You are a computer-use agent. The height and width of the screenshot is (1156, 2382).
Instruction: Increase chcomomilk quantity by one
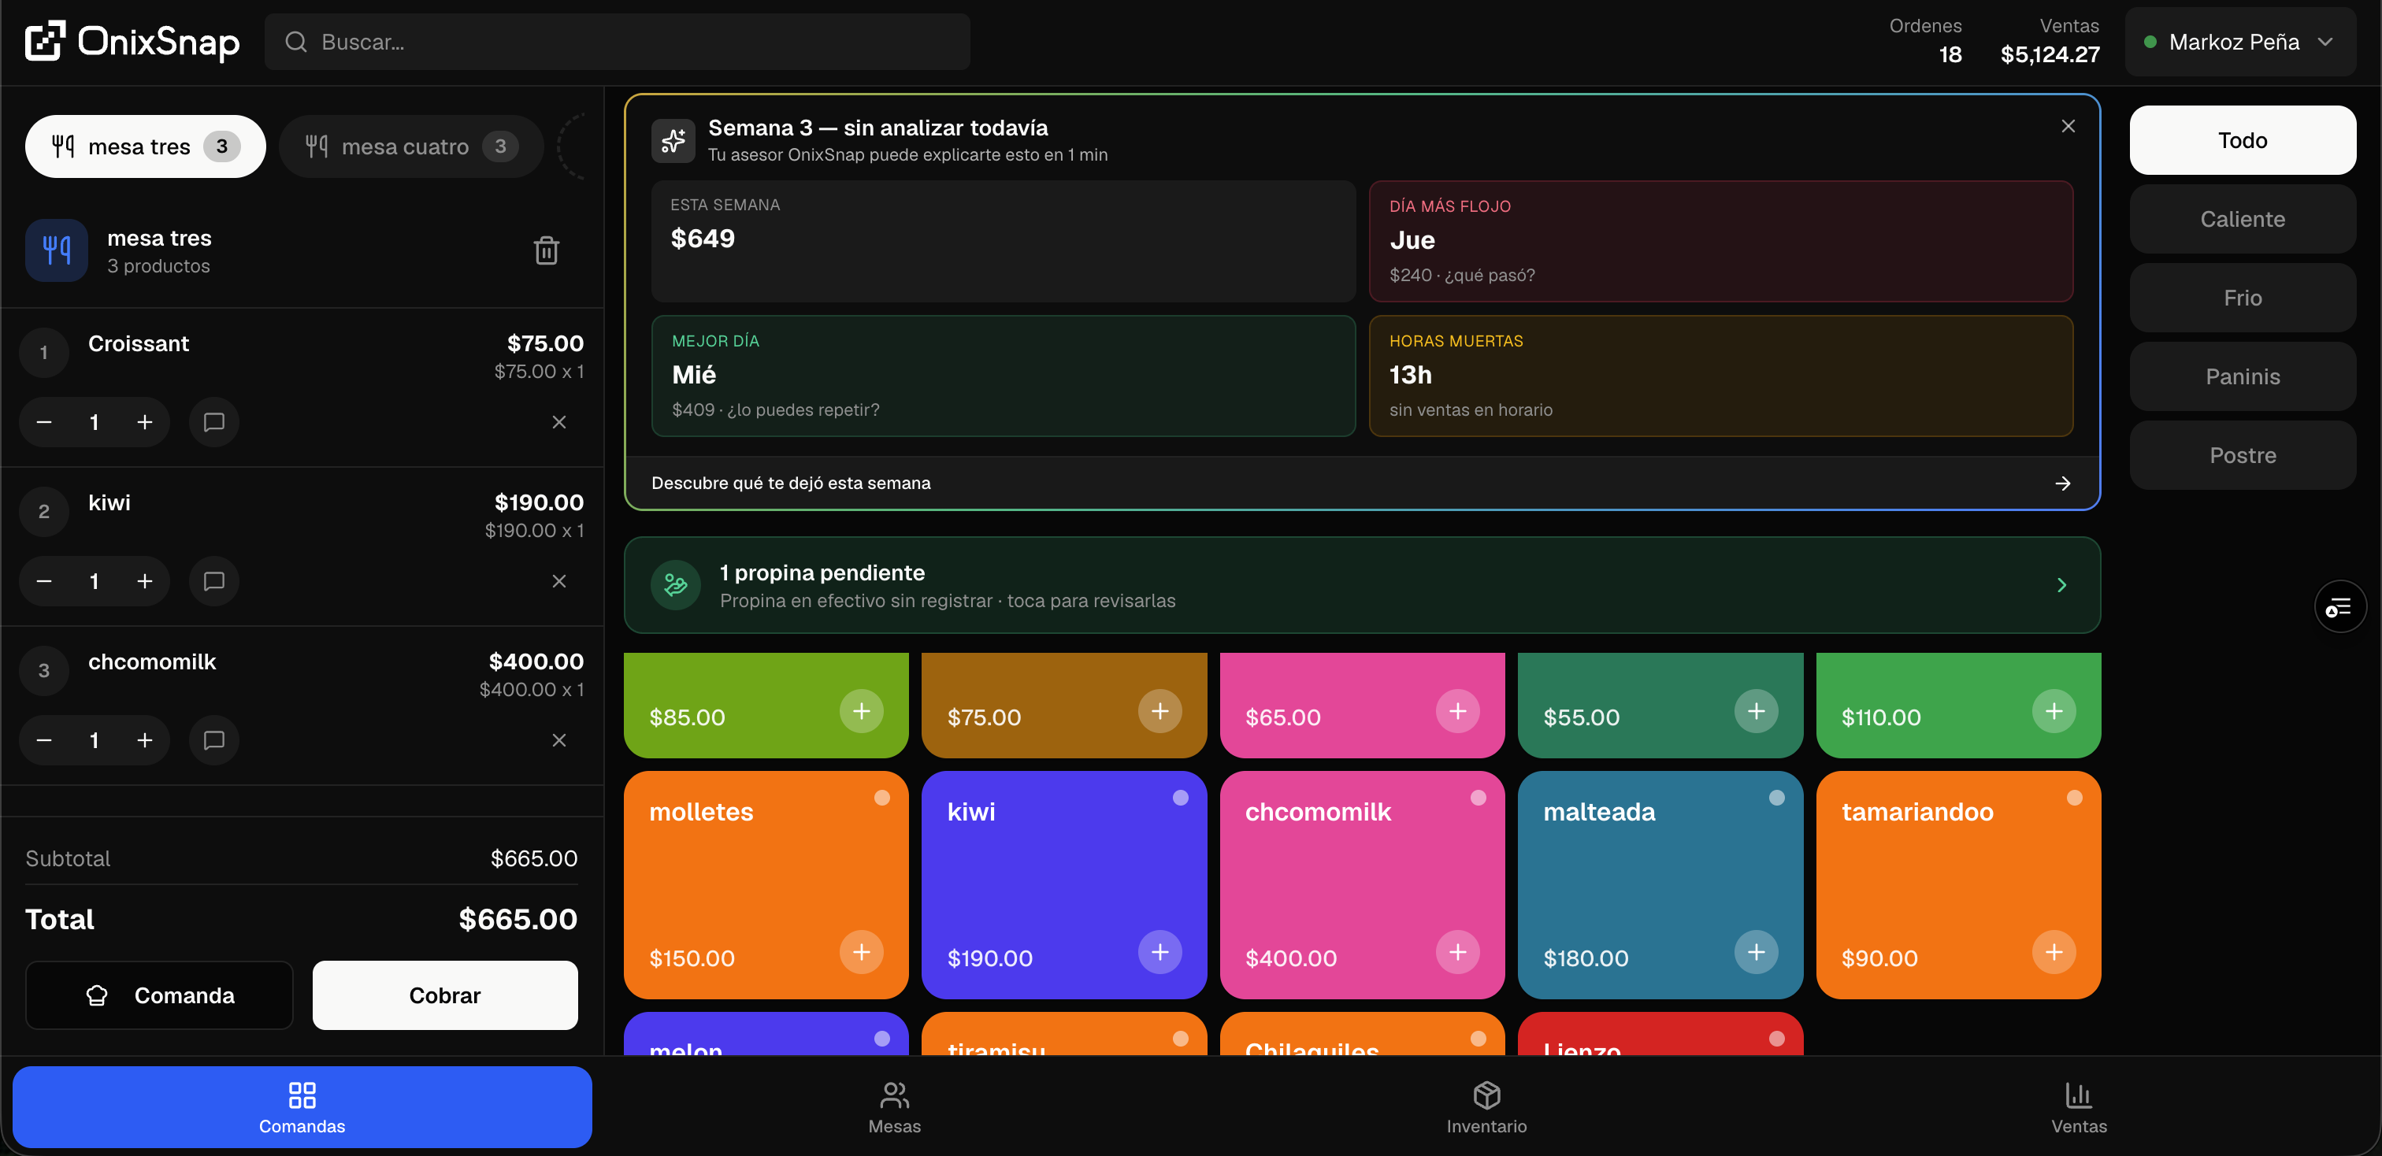(144, 740)
